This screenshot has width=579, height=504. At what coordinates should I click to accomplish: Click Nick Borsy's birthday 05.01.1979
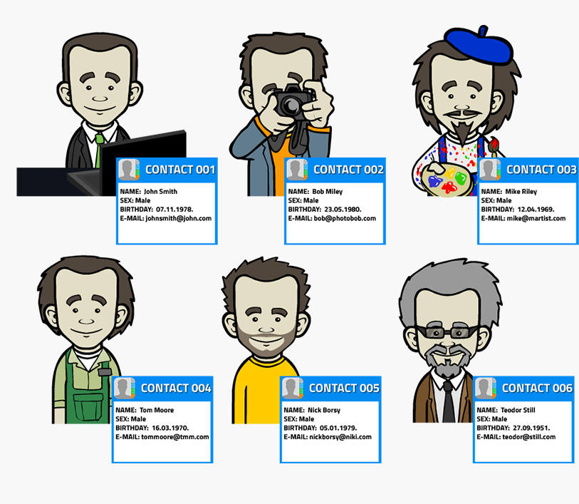338,428
